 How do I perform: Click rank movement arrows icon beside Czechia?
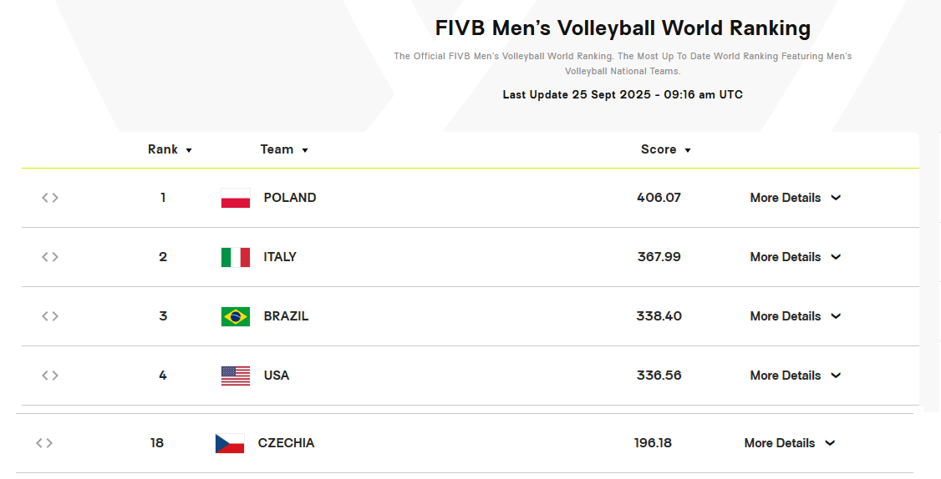[x=44, y=443]
